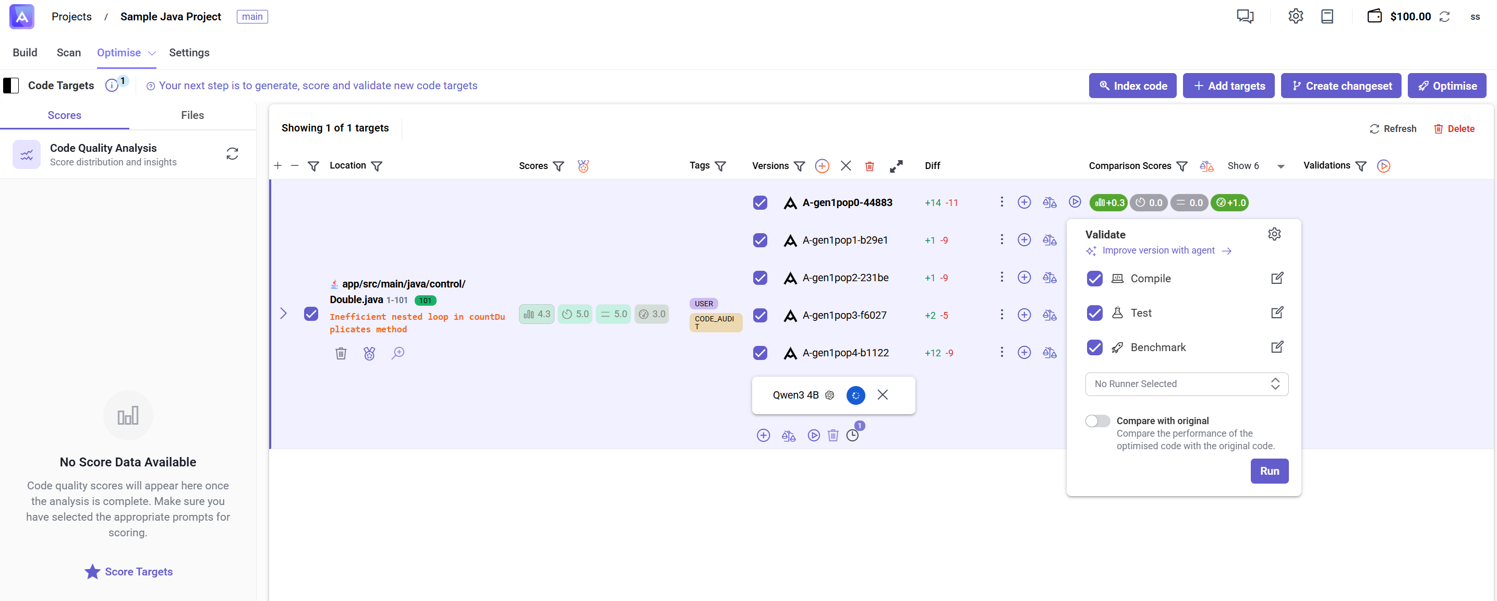Close the Qwen3 4B chip
This screenshot has height=601, width=1497.
pos(883,394)
